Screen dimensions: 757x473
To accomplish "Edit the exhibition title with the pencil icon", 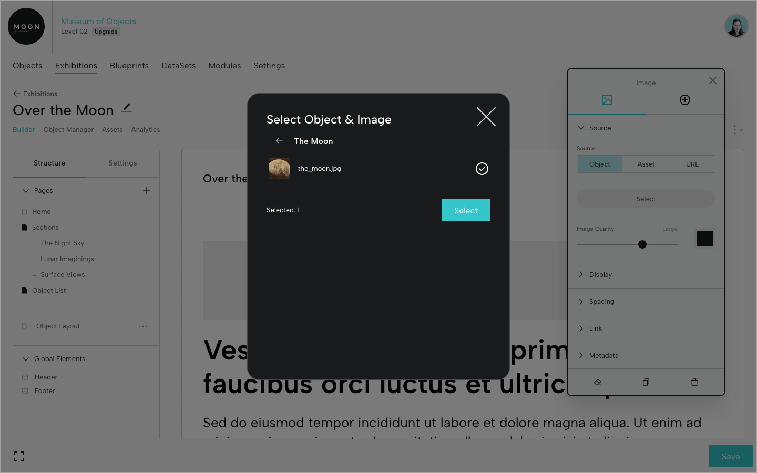I will (127, 107).
